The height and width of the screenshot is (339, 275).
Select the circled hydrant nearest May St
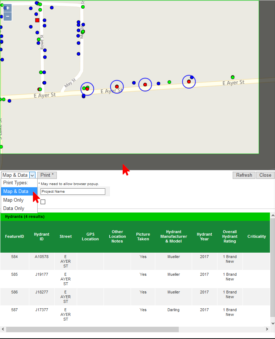click(87, 89)
